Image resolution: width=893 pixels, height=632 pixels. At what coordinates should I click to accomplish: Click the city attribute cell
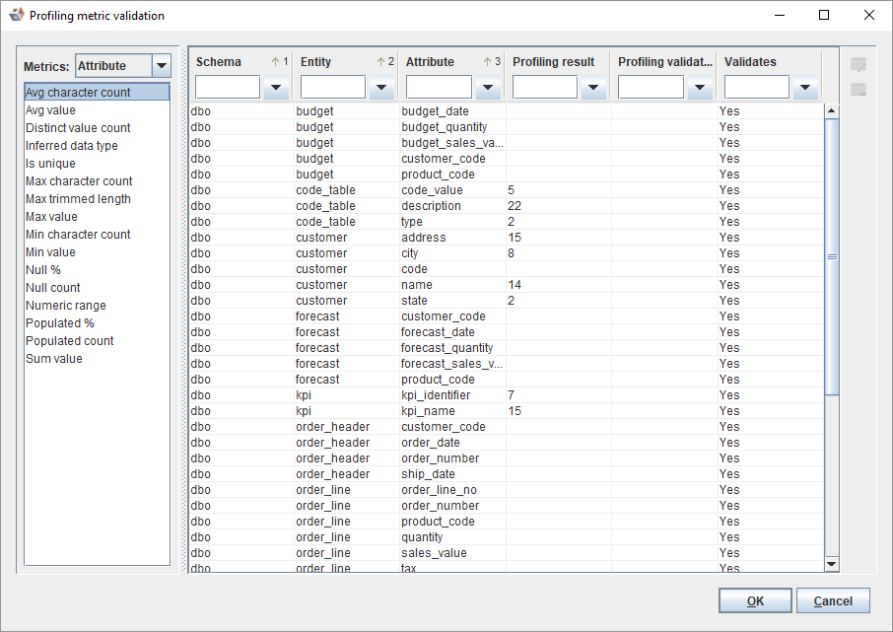point(452,253)
